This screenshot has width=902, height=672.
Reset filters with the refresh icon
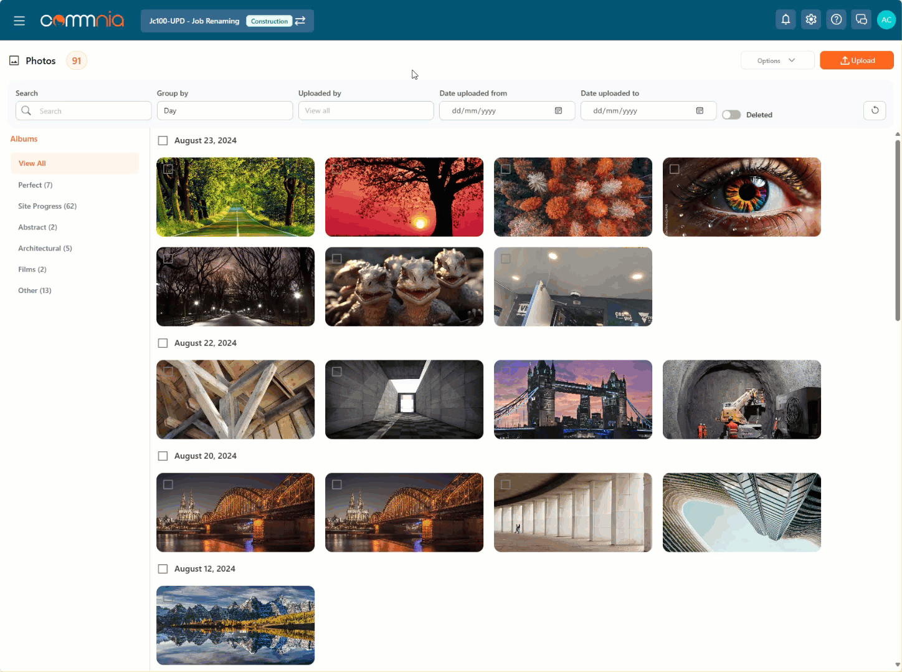(875, 110)
